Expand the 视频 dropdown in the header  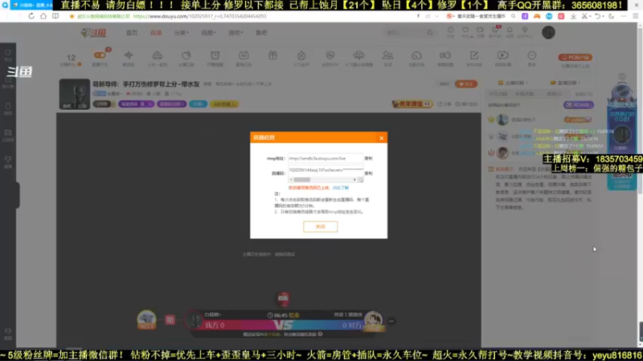[208, 33]
